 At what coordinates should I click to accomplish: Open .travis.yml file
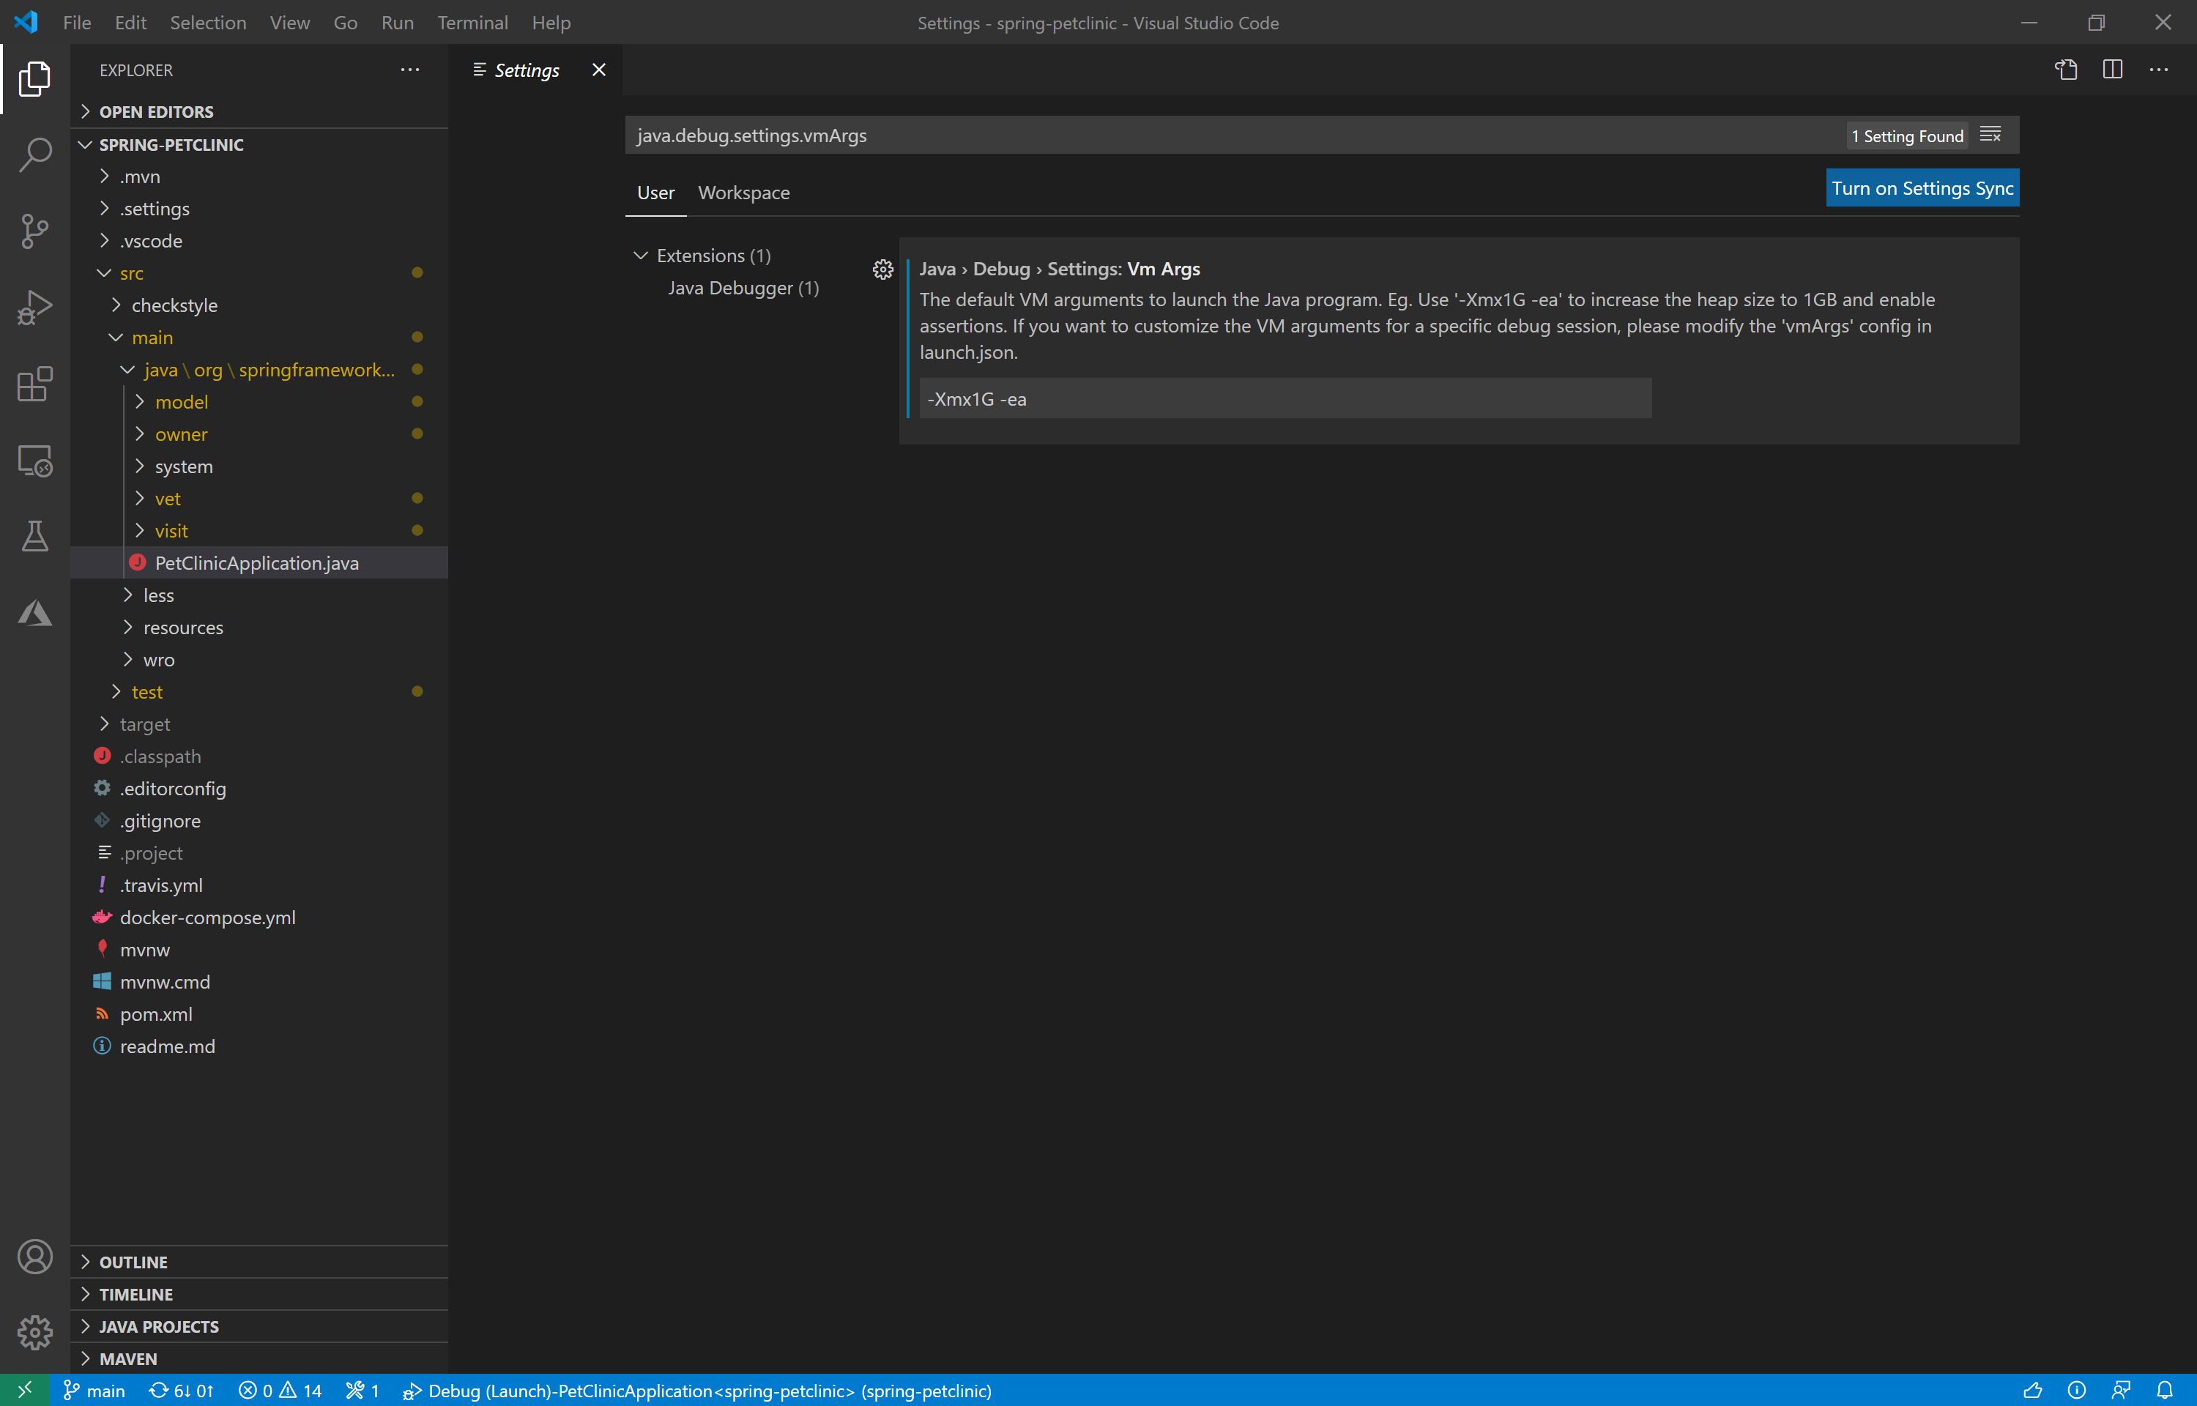pyautogui.click(x=259, y=885)
